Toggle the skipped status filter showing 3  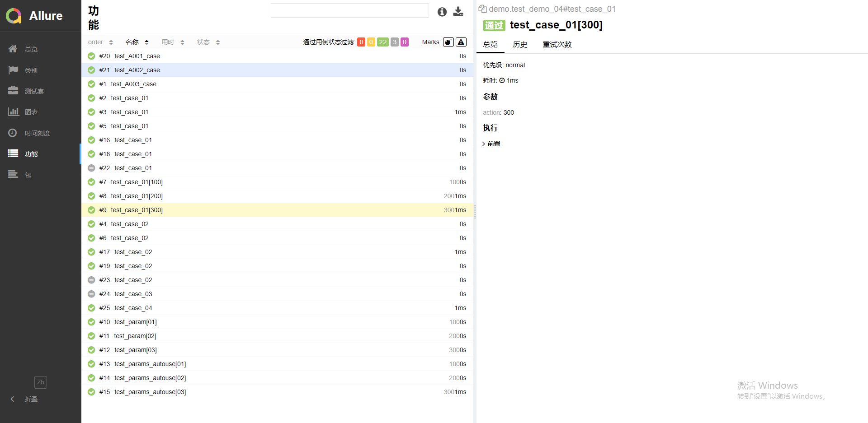tap(395, 42)
